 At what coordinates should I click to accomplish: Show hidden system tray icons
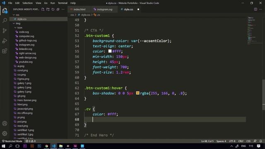pyautogui.click(x=231, y=146)
